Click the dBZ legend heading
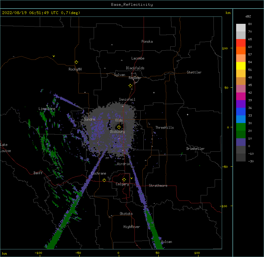The height and width of the screenshot is (257, 264). pyautogui.click(x=248, y=16)
